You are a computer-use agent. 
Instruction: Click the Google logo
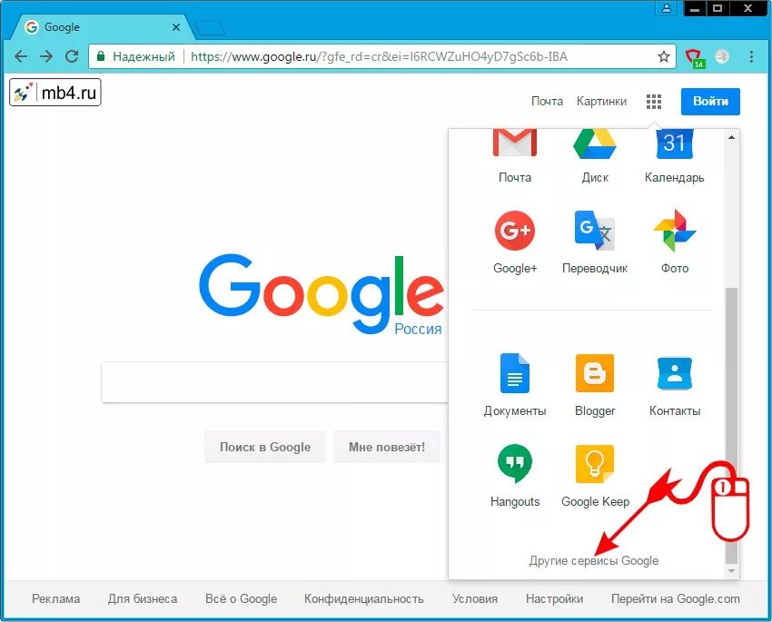321,294
